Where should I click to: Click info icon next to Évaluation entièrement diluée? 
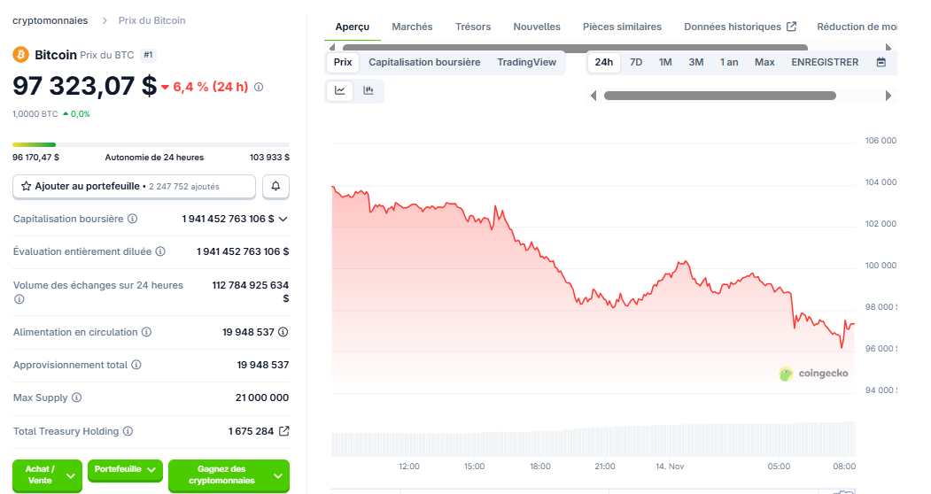coord(160,251)
